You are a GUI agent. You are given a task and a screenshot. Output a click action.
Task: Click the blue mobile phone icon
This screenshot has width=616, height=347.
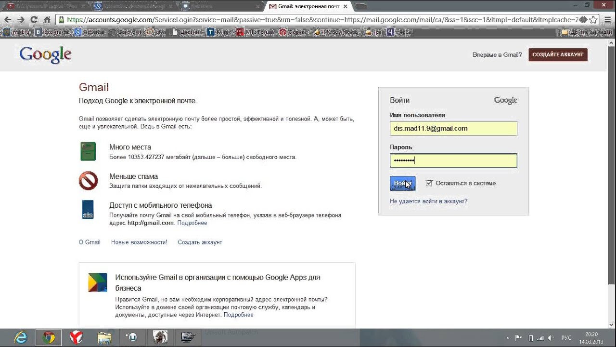pyautogui.click(x=88, y=210)
